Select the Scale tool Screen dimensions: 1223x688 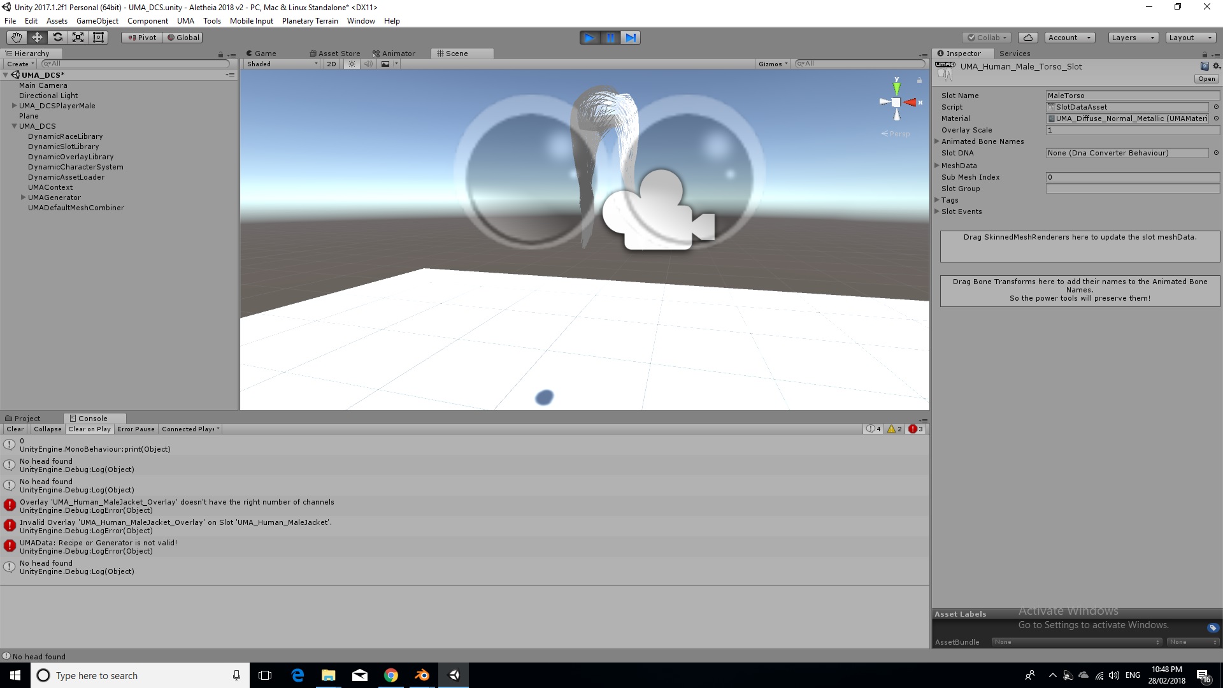click(x=78, y=37)
